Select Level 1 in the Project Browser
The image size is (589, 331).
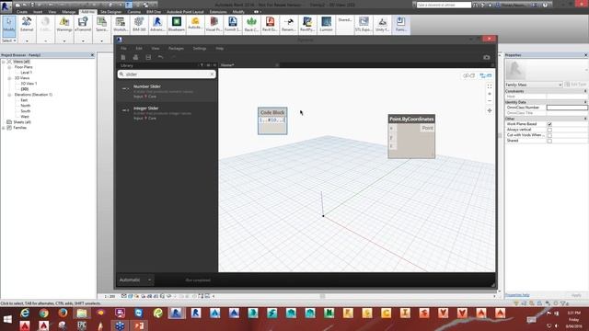pyautogui.click(x=27, y=73)
